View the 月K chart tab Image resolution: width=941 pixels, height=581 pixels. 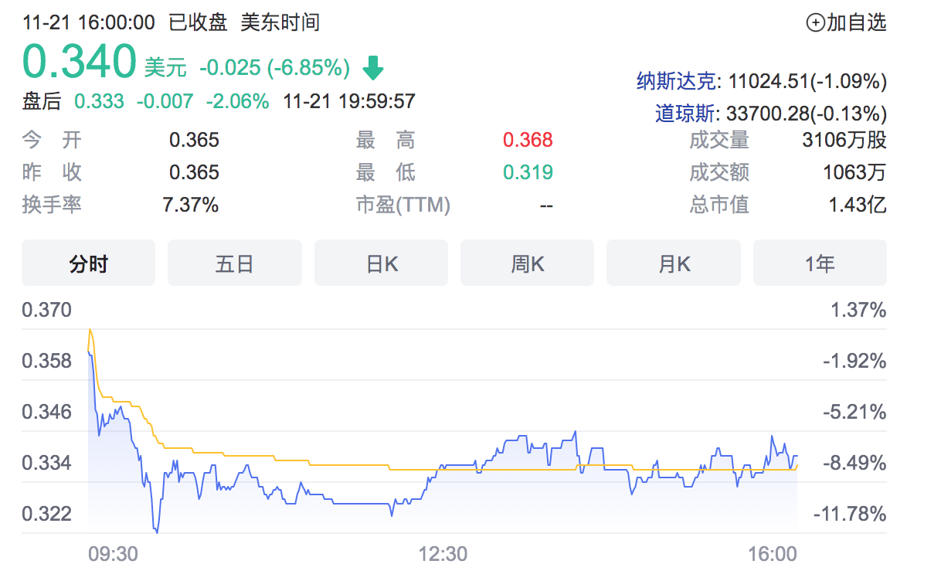[674, 263]
